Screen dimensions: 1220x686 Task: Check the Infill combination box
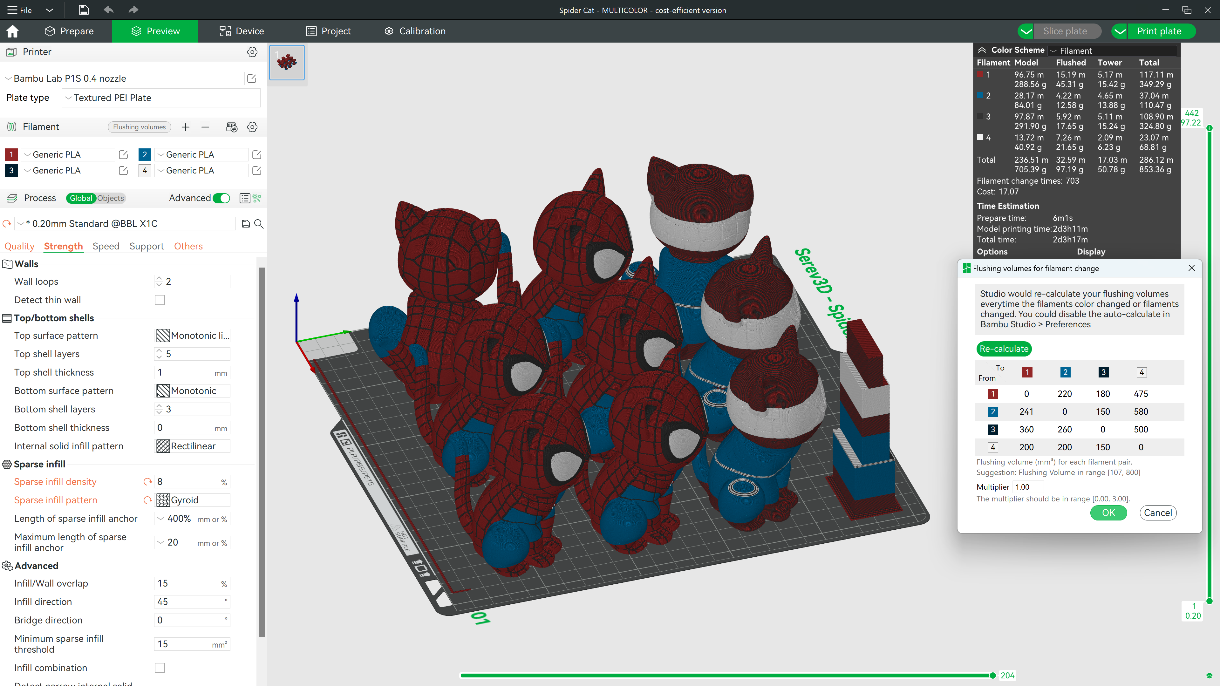click(160, 668)
